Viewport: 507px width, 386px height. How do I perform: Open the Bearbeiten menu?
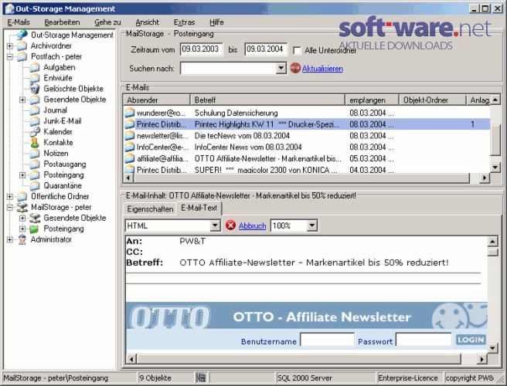pyautogui.click(x=62, y=22)
